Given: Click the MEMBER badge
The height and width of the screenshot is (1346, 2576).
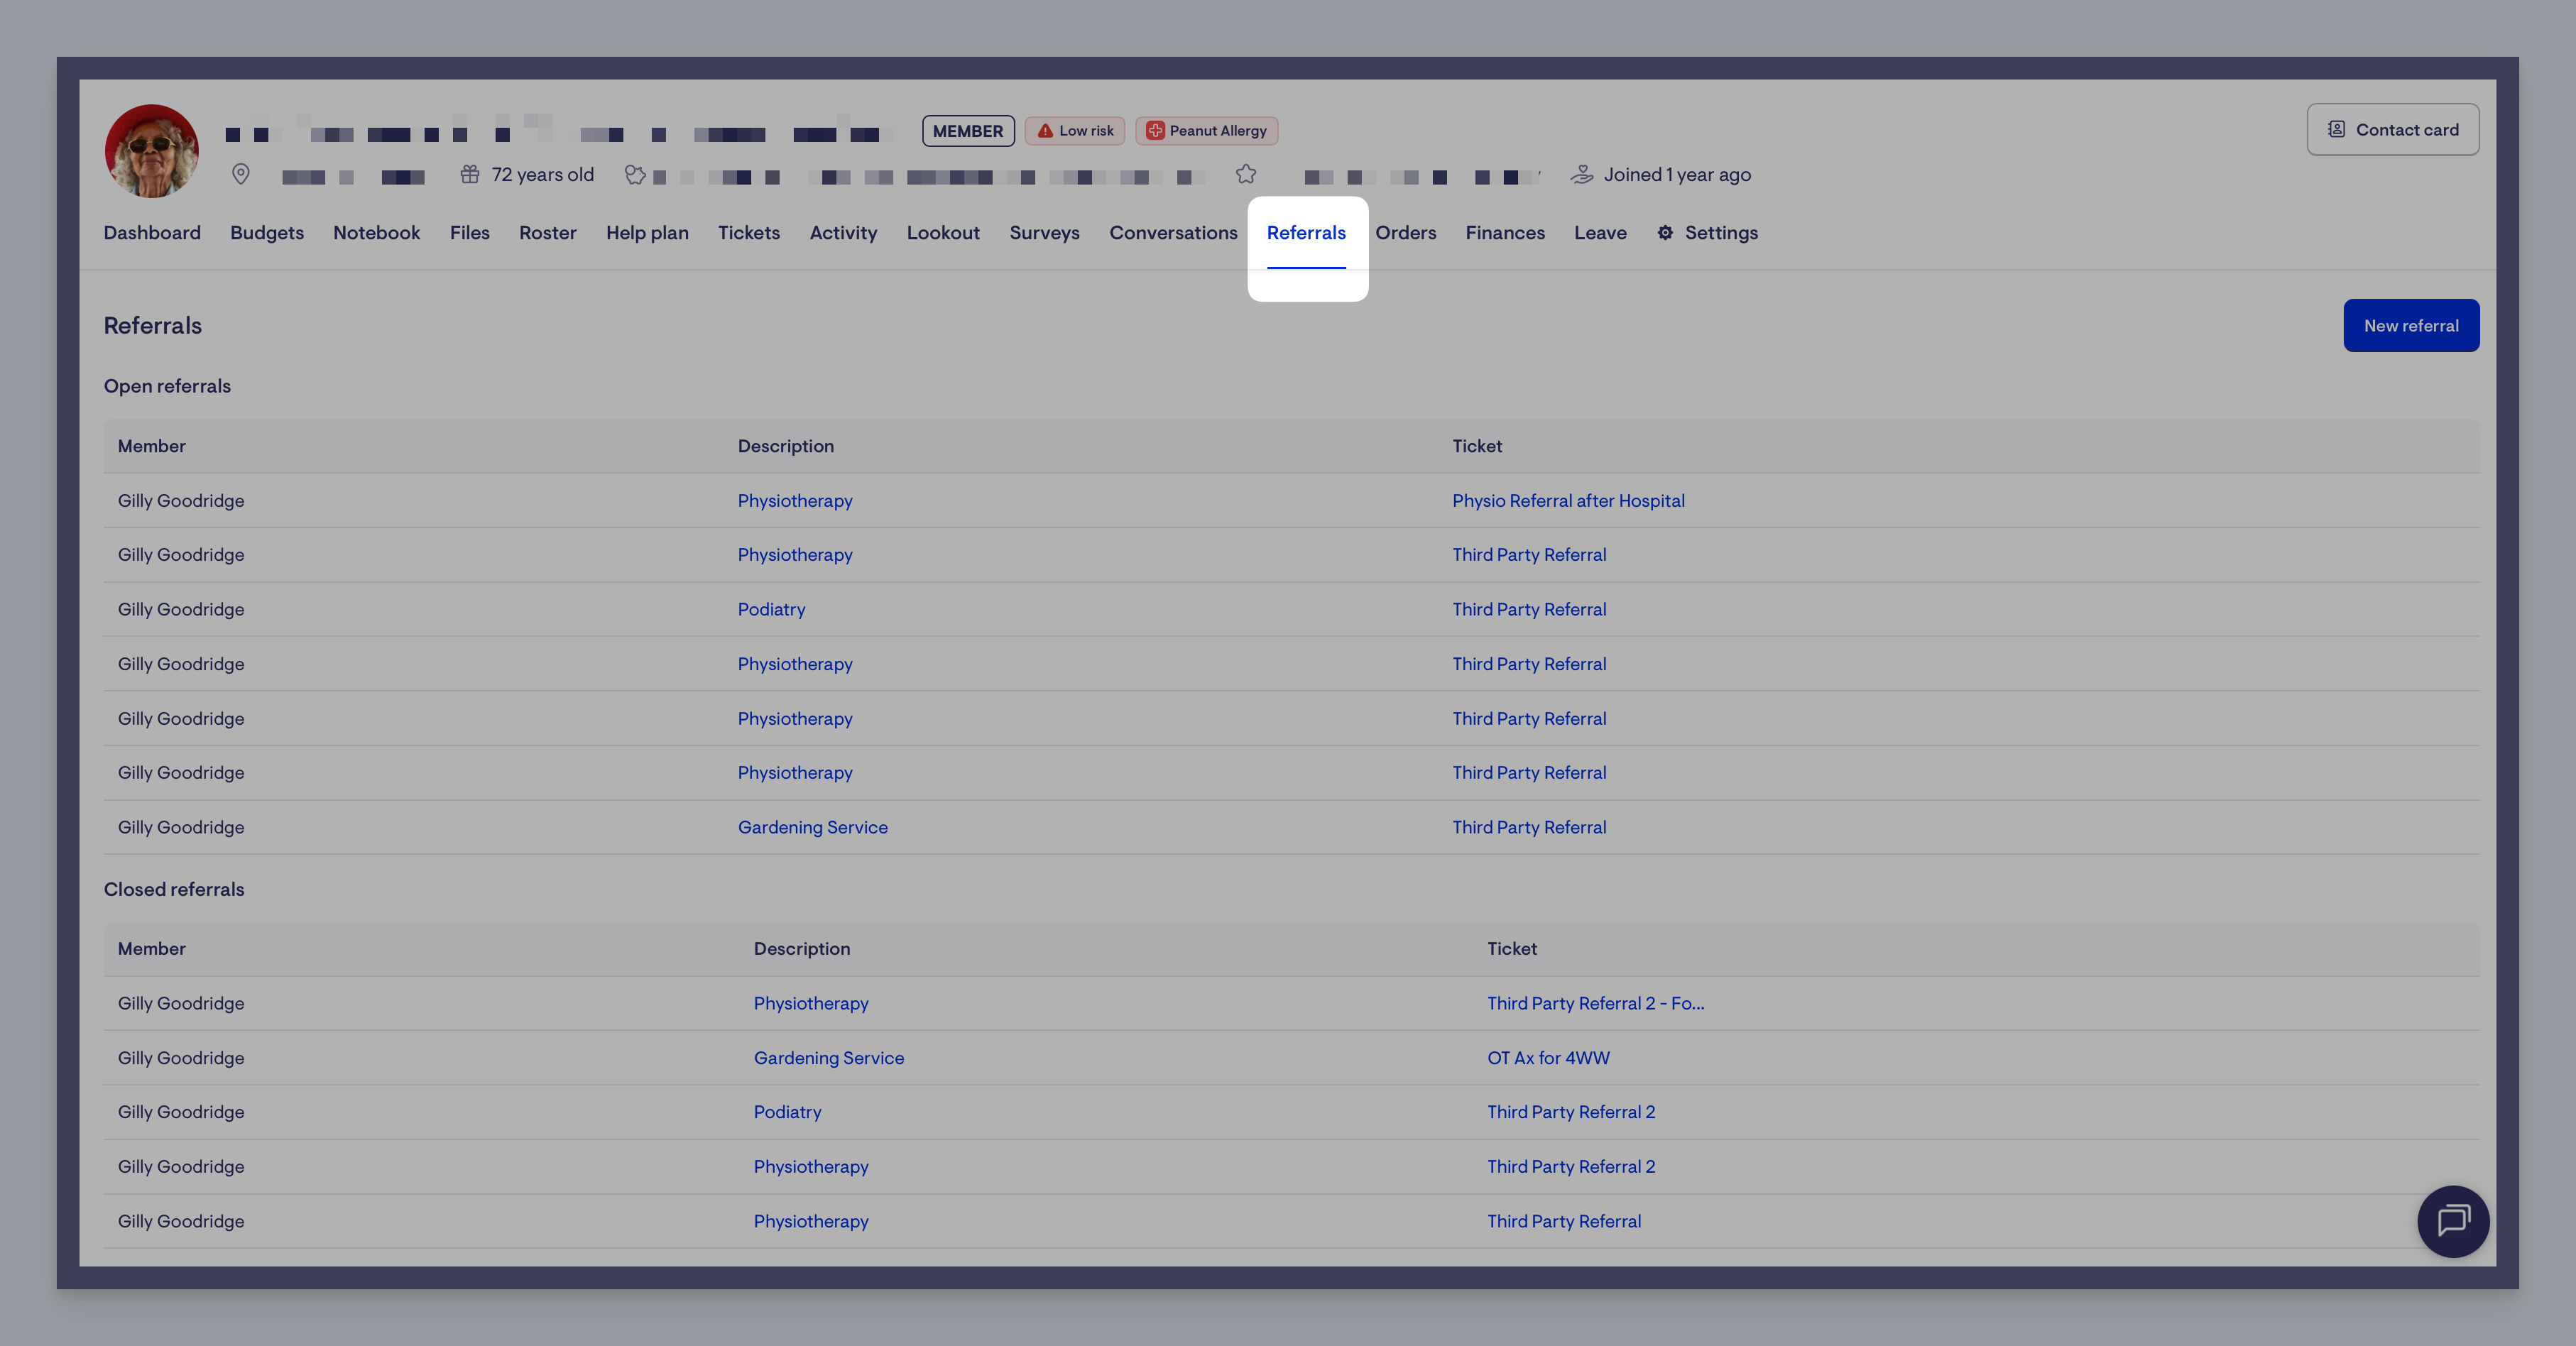Looking at the screenshot, I should [x=968, y=131].
